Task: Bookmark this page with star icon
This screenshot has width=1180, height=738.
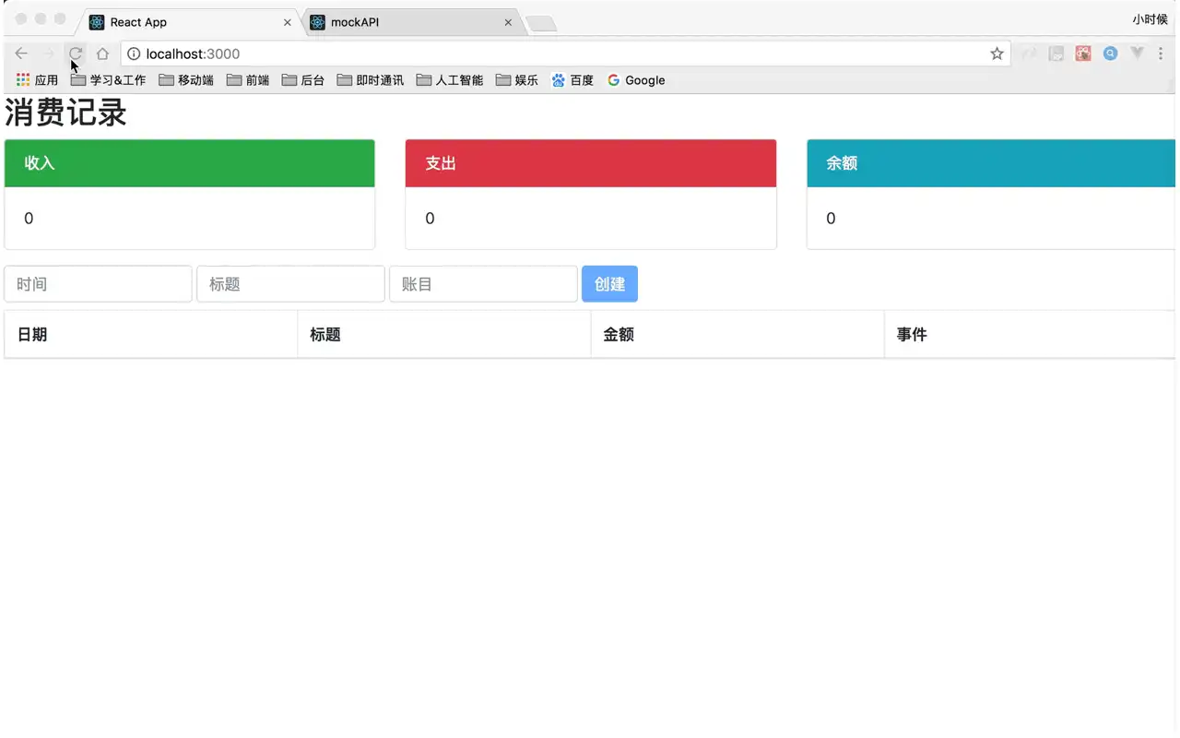Action: point(997,54)
